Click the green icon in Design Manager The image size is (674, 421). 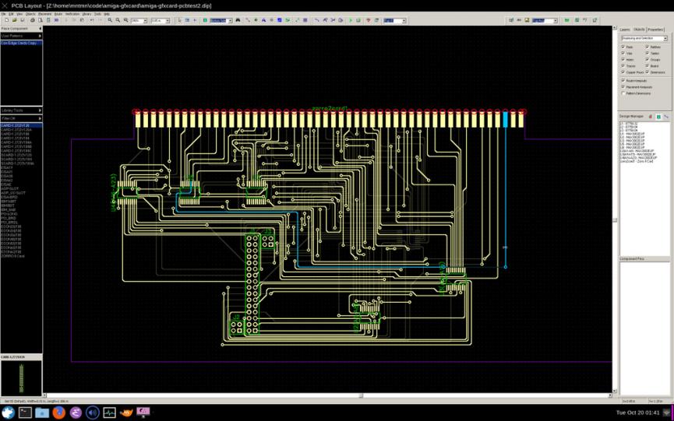(658, 116)
